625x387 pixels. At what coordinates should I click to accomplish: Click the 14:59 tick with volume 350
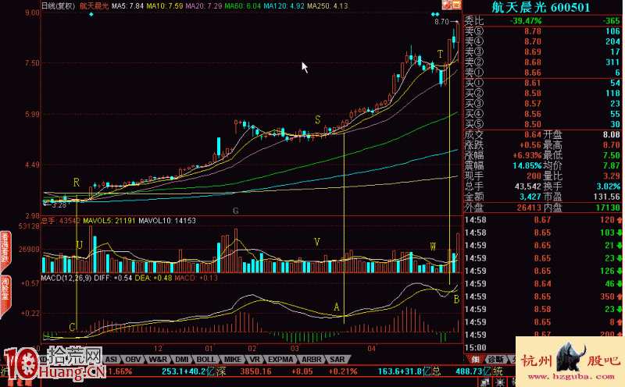(x=542, y=296)
